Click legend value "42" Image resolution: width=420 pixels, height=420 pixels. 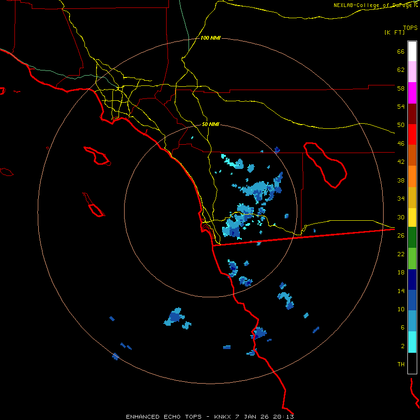pyautogui.click(x=401, y=162)
